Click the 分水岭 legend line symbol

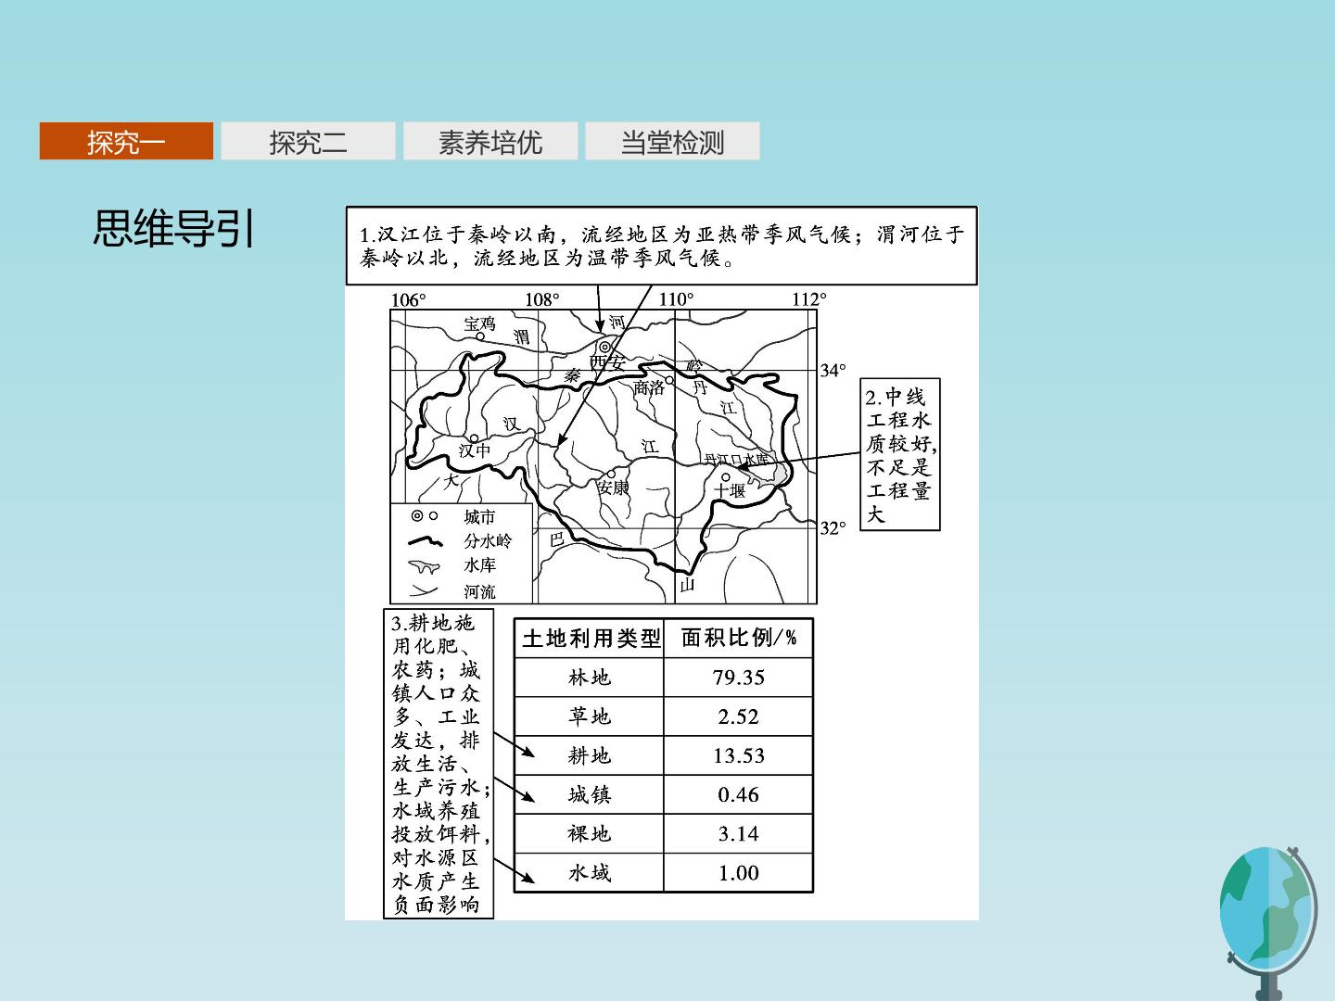coord(426,540)
